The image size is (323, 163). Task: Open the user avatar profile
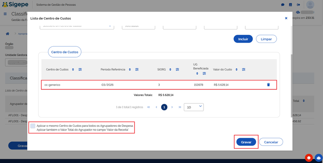(x=310, y=5)
